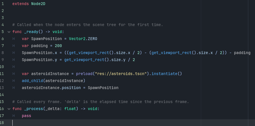
Task: Click the 'pass' keyword
Action: pyautogui.click(x=26, y=116)
